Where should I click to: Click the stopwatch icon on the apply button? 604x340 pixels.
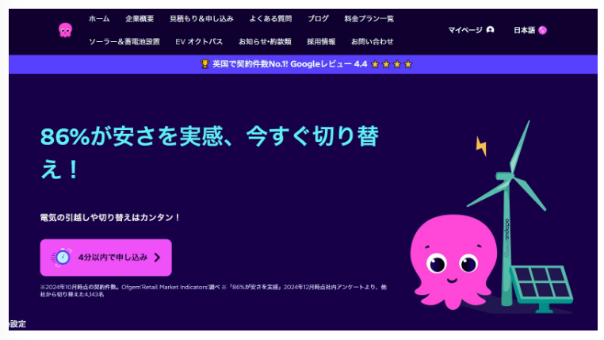point(62,258)
